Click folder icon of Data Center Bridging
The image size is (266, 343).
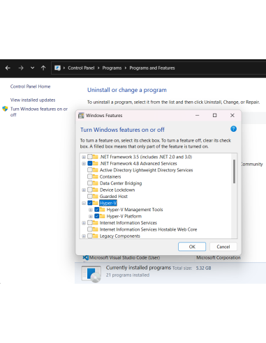click(x=95, y=183)
